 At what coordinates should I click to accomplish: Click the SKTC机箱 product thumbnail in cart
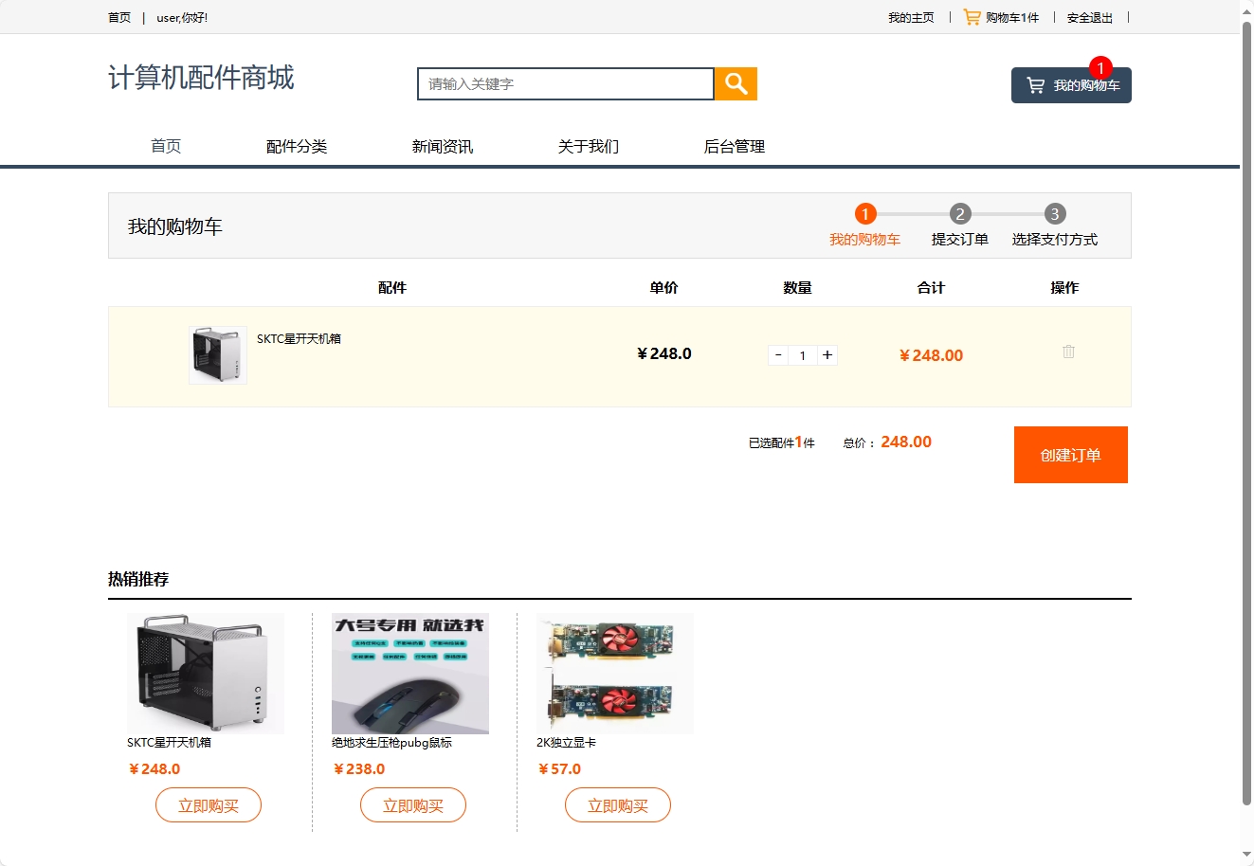click(217, 354)
